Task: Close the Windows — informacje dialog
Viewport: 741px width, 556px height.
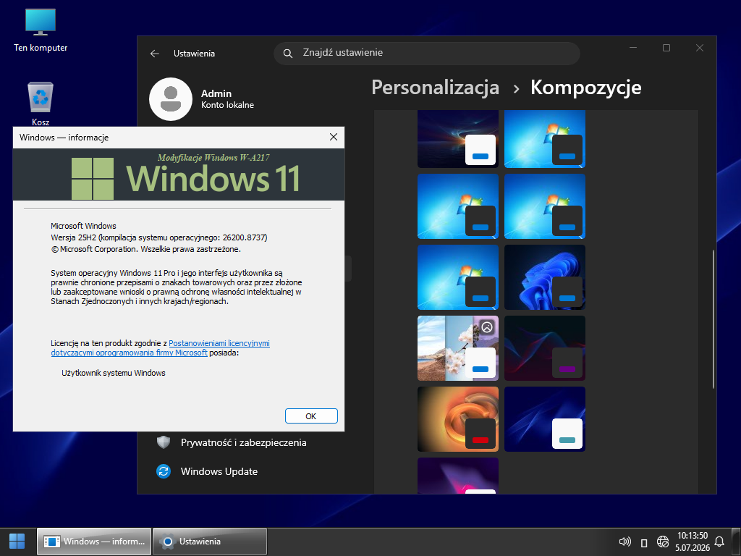Action: pos(333,137)
